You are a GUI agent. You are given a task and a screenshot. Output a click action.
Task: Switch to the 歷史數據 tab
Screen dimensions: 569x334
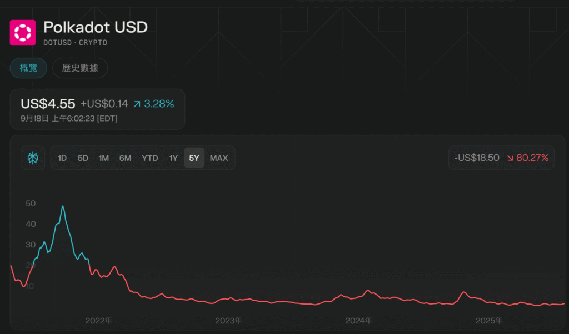pyautogui.click(x=80, y=68)
